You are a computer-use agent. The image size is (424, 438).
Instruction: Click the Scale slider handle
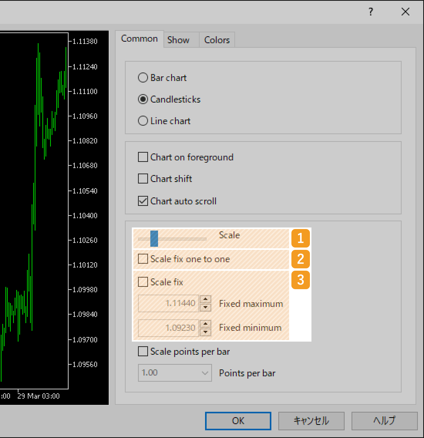(x=155, y=239)
